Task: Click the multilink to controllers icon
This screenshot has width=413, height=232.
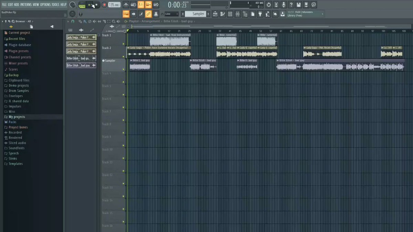Action: (148, 14)
